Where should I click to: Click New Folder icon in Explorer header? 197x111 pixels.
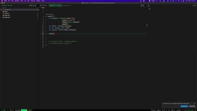click(31, 6)
